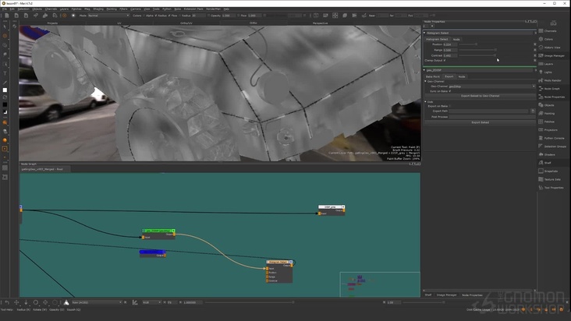Open the Raw (ACES) colorspace dropdown
The width and height of the screenshot is (571, 321).
97,302
